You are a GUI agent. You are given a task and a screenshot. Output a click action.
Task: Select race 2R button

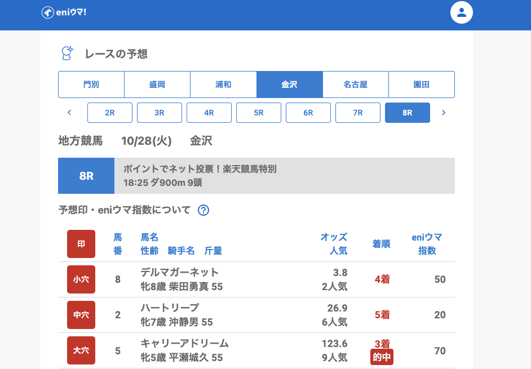[110, 113]
